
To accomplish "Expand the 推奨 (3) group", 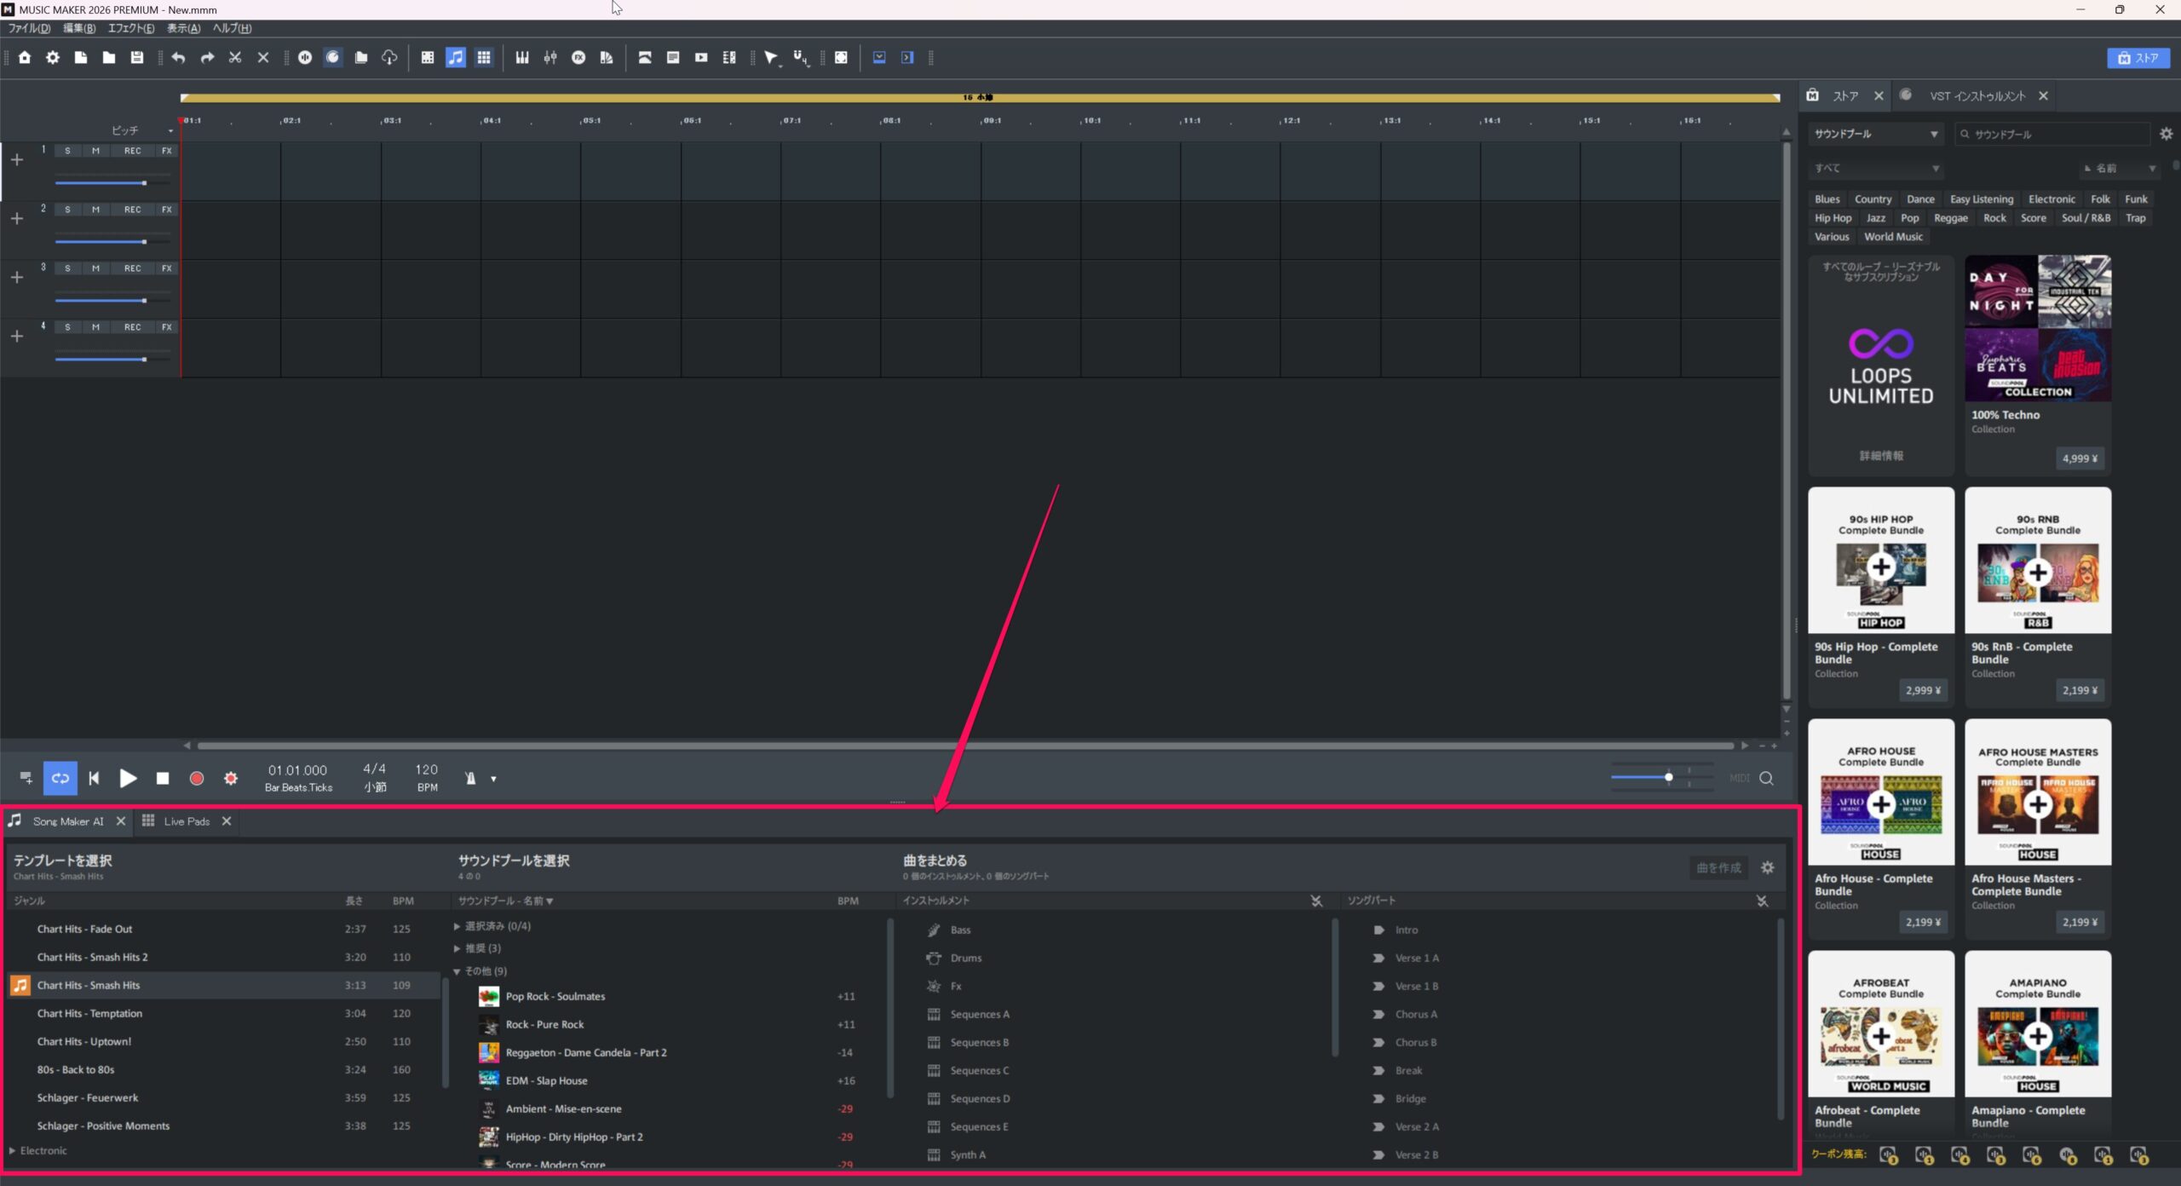I will [x=457, y=948].
